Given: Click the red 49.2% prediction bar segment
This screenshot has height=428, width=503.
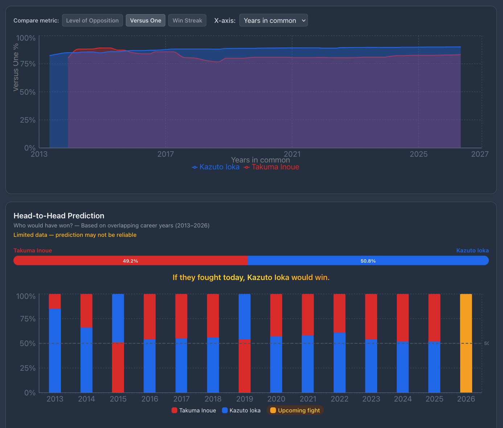Looking at the screenshot, I should [131, 260].
